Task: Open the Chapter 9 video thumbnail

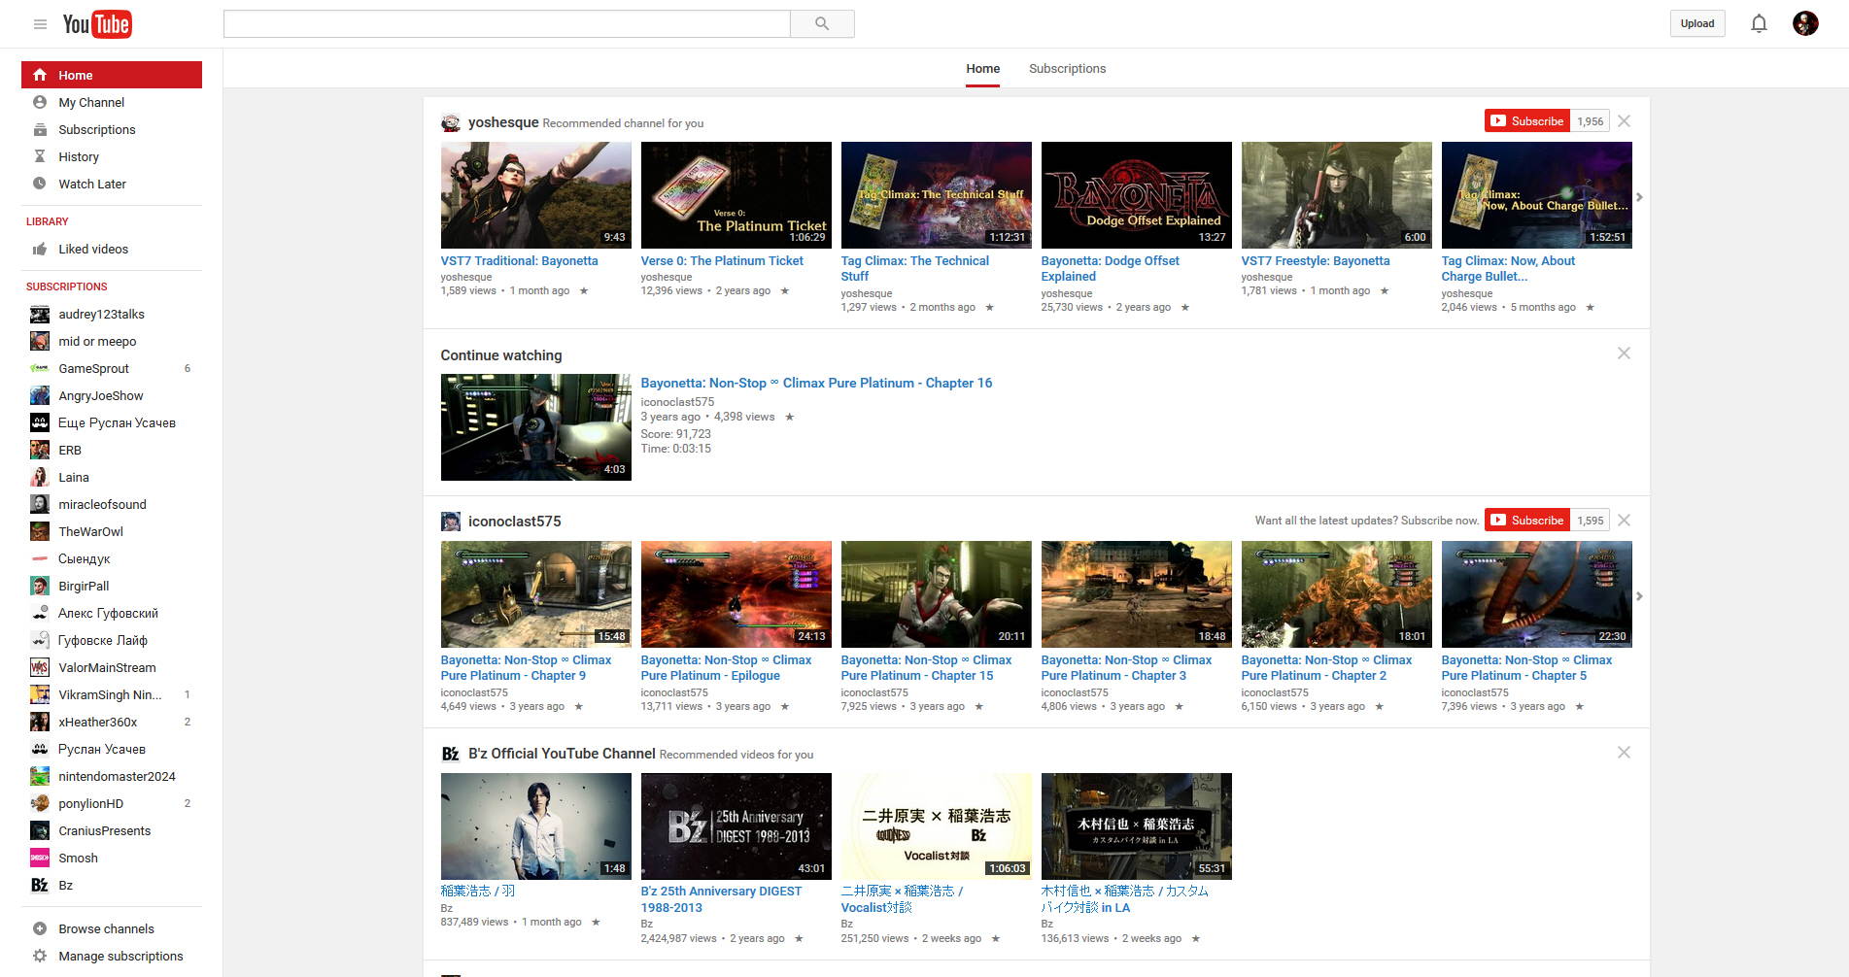Action: point(535,594)
